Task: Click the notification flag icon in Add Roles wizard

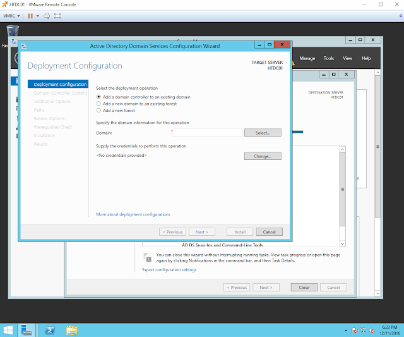Action: [x=147, y=257]
